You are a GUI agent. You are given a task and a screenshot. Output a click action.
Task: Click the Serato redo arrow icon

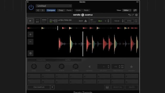(x=133, y=15)
